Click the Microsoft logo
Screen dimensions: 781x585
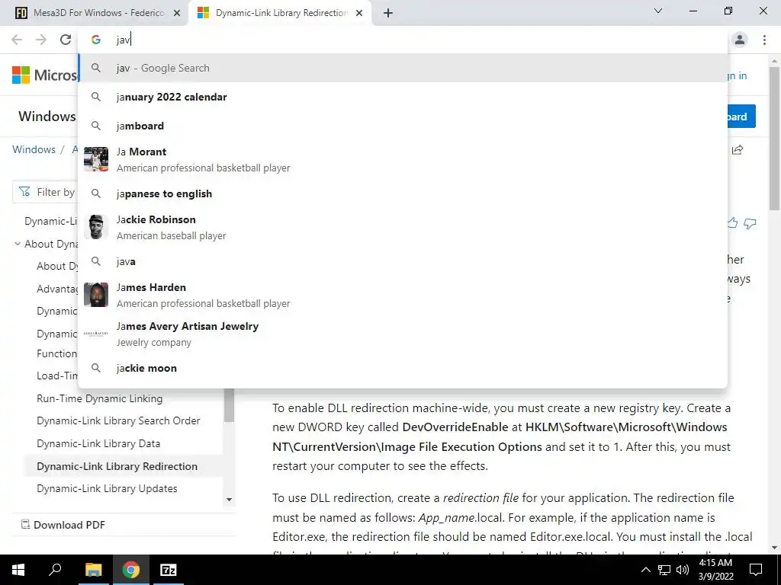coord(45,75)
